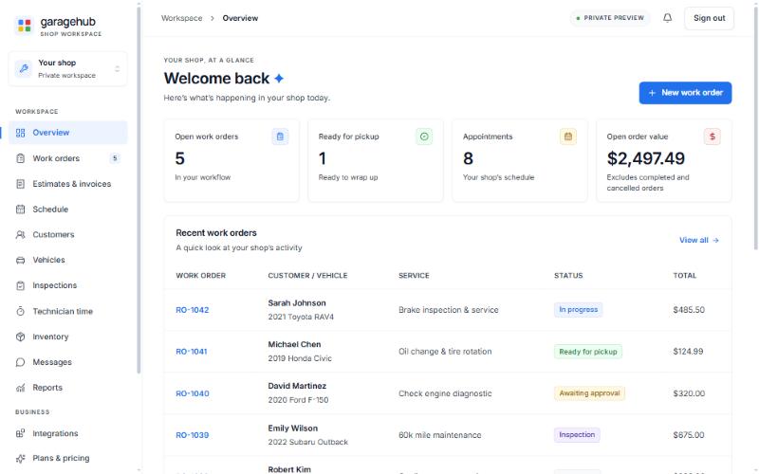759x474 pixels.
Task: Open the Customers section
Action: tap(67, 234)
